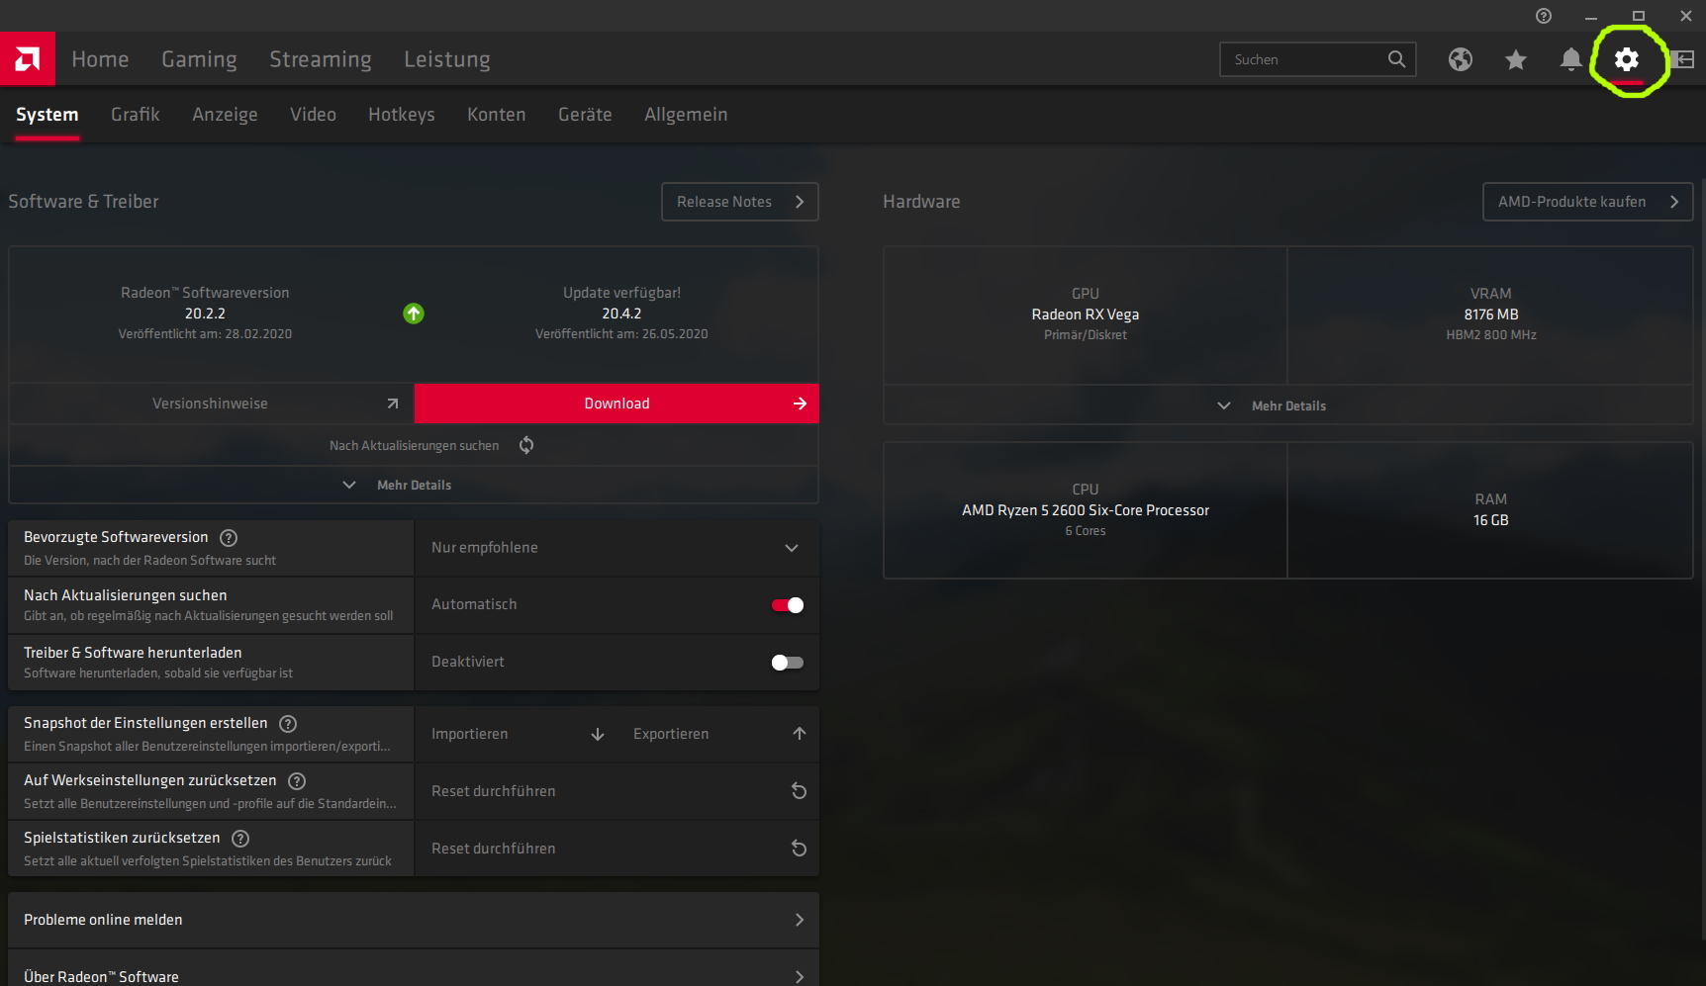Click the Exportieren up arrow icon
This screenshot has height=986, width=1706.
coord(800,734)
